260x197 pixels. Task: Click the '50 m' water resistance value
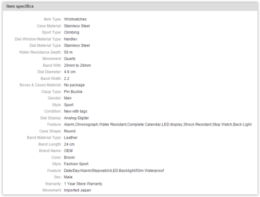[x=68, y=52]
